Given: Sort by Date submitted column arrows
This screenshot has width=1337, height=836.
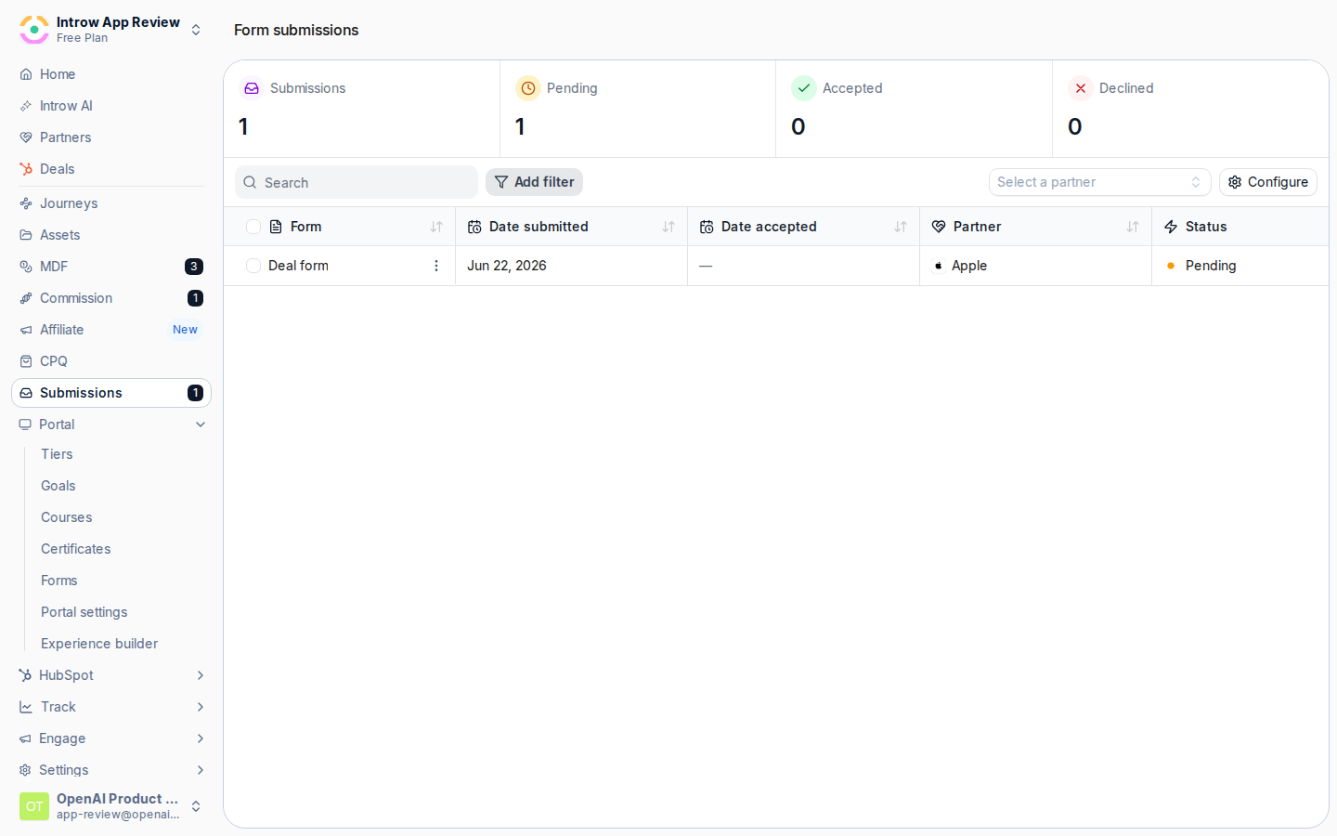Looking at the screenshot, I should tap(668, 227).
